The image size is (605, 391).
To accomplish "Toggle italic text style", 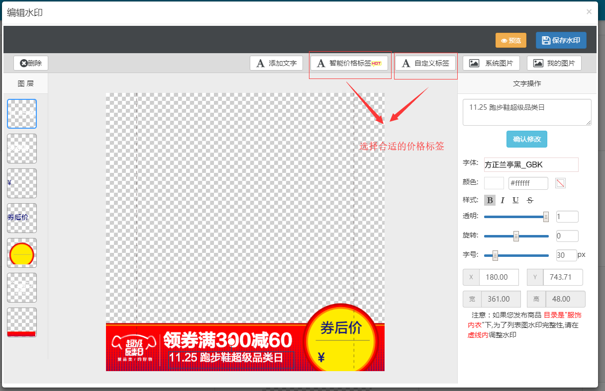I will pyautogui.click(x=503, y=200).
